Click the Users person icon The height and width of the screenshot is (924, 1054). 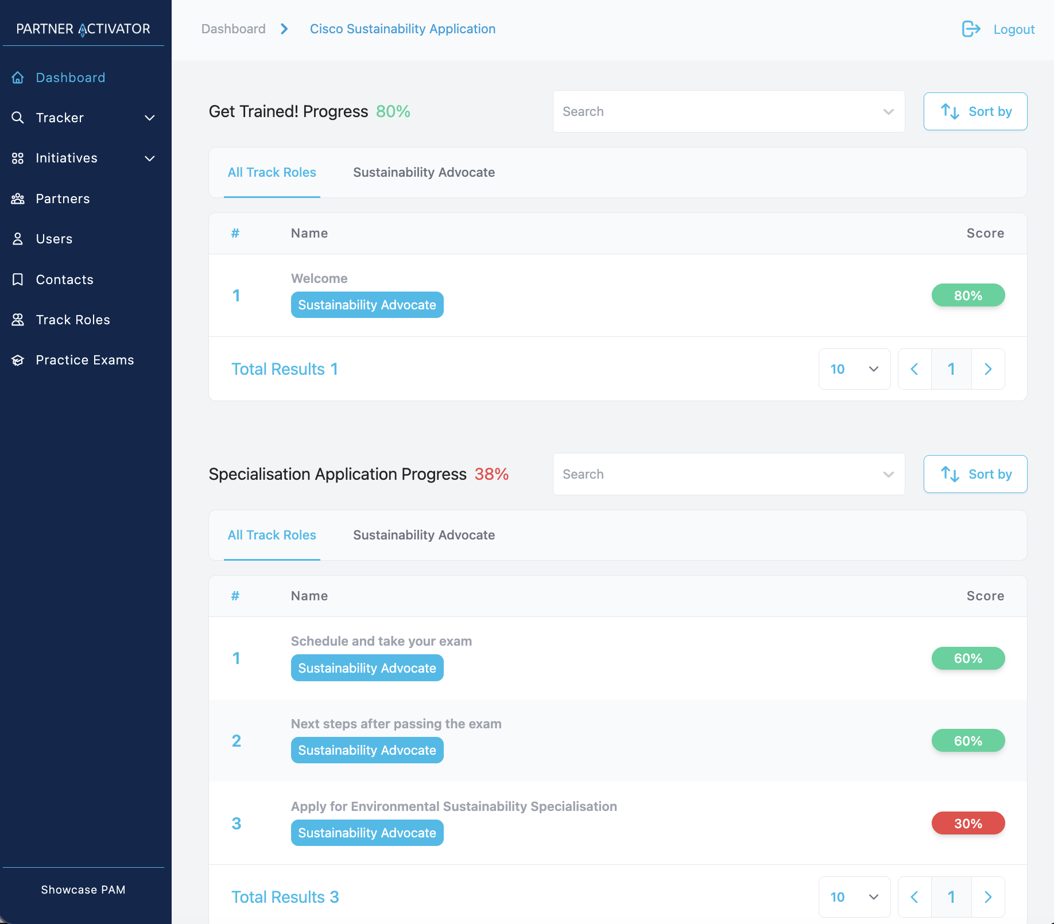coord(18,239)
